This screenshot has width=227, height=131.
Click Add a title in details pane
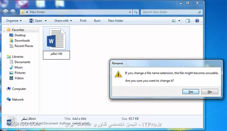[79, 119]
